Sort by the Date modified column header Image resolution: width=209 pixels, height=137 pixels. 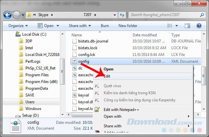(145, 35)
